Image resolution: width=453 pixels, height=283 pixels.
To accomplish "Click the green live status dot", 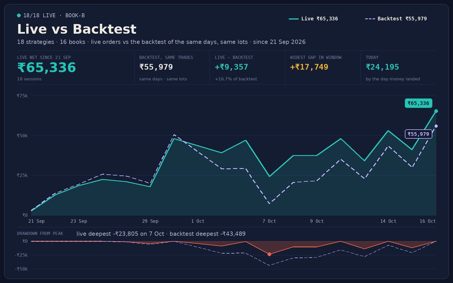I will click(x=19, y=15).
